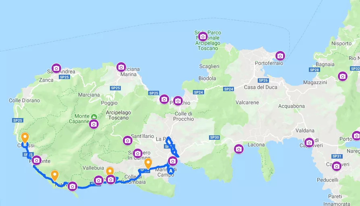The height and width of the screenshot is (206, 360).
Task: Click the SP26 road shield near Portoferraio
Action: (x=263, y=80)
